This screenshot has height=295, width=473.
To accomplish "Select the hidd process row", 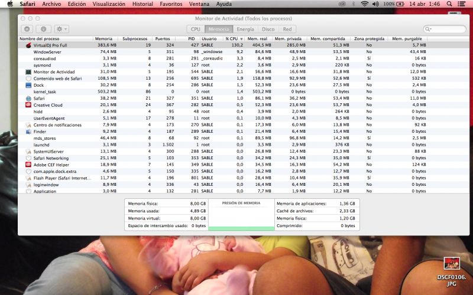I will 244,112.
